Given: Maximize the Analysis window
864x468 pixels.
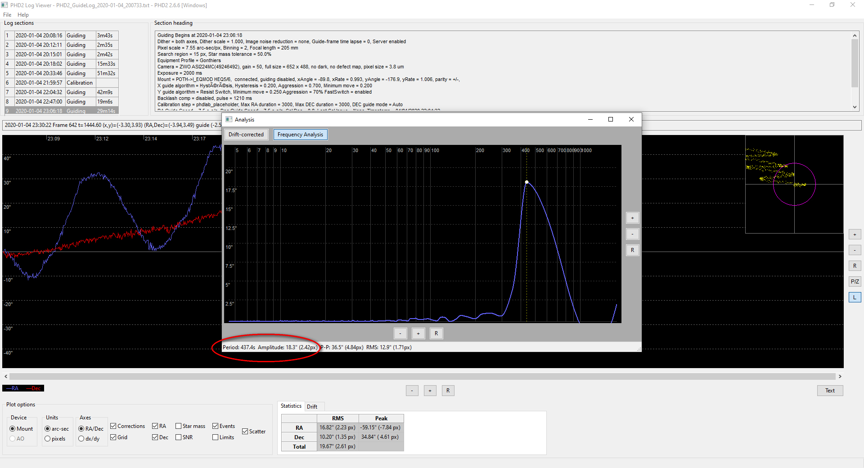Looking at the screenshot, I should pyautogui.click(x=611, y=119).
